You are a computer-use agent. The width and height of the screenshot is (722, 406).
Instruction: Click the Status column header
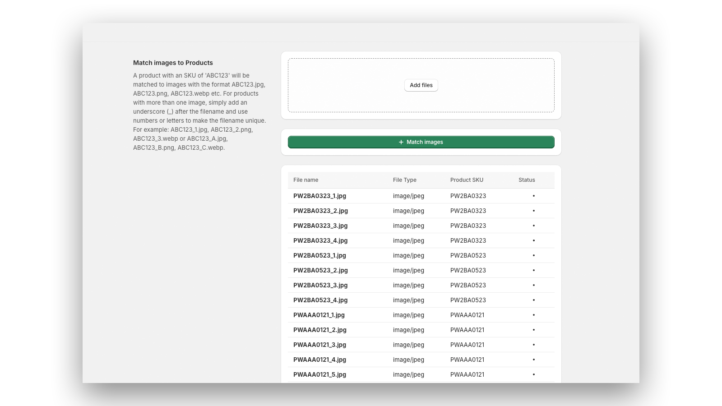click(x=527, y=180)
